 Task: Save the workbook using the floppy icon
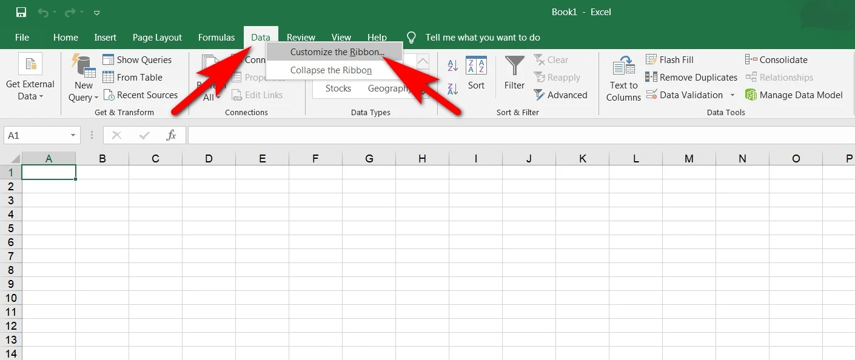(x=21, y=12)
